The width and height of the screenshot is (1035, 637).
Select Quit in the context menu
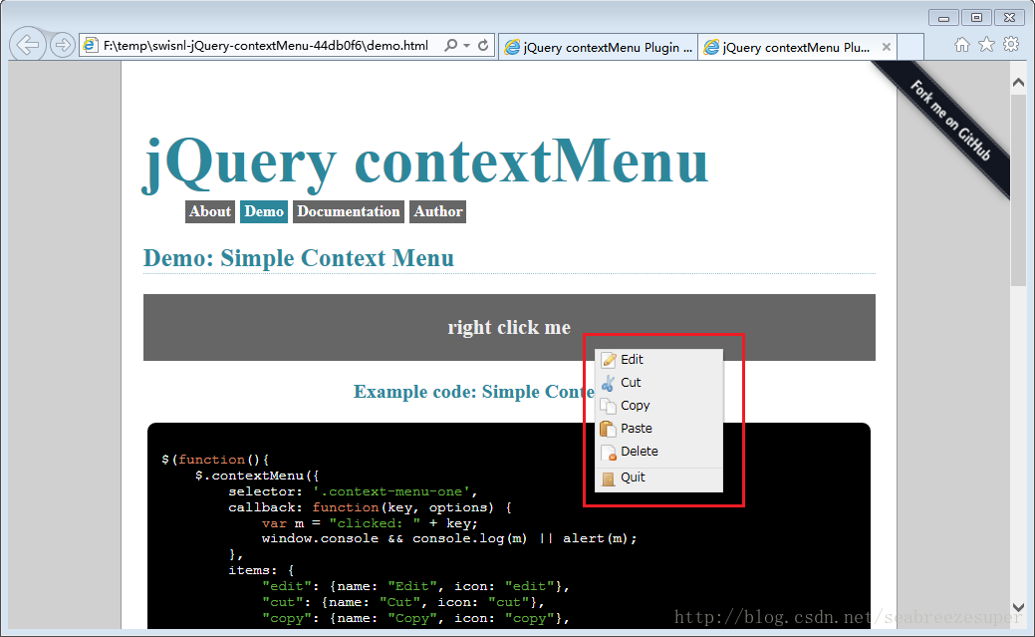click(x=633, y=478)
